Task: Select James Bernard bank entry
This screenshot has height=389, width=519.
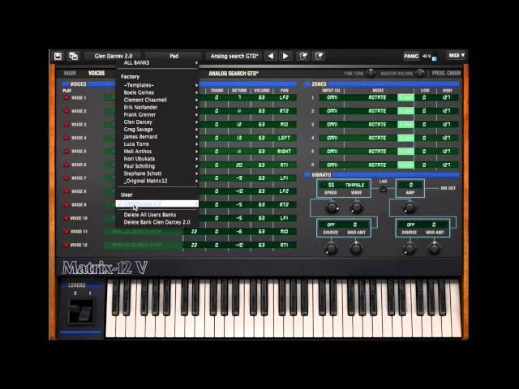Action: [x=157, y=137]
